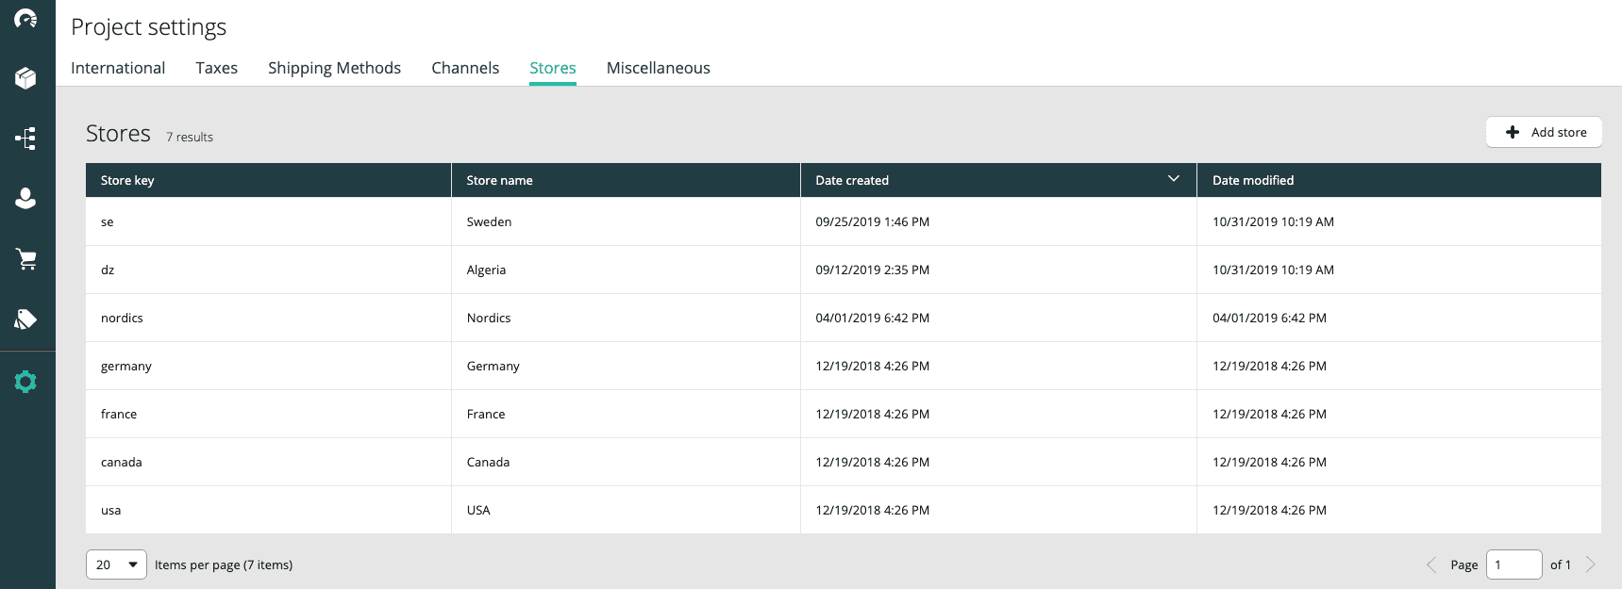
Task: Open the Channels tab
Action: [x=465, y=68]
